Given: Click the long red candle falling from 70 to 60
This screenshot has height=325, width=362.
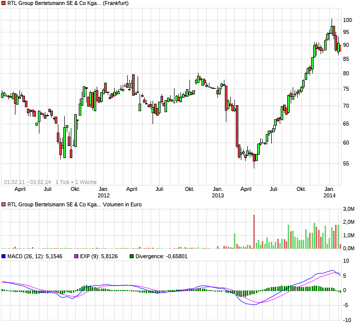Looking at the screenshot, I should tap(237, 126).
